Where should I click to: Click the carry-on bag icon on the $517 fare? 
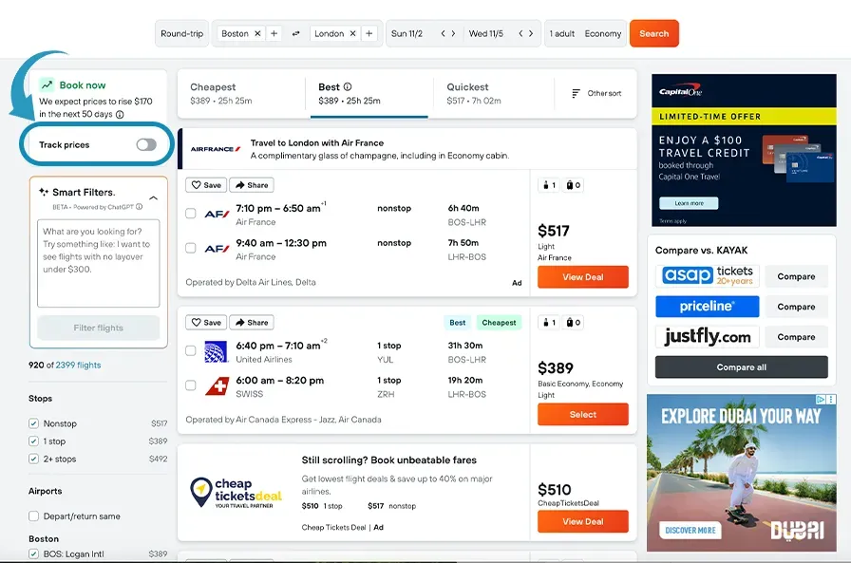(x=570, y=185)
